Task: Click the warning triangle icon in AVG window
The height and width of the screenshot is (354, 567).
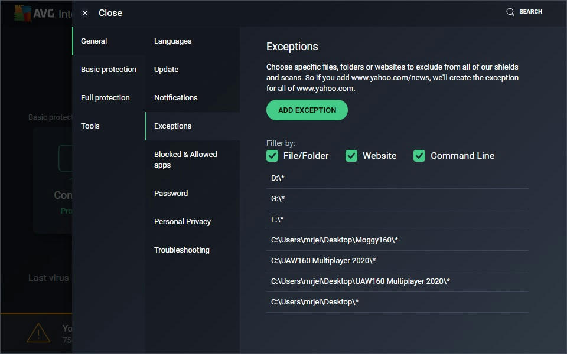Action: pos(38,333)
